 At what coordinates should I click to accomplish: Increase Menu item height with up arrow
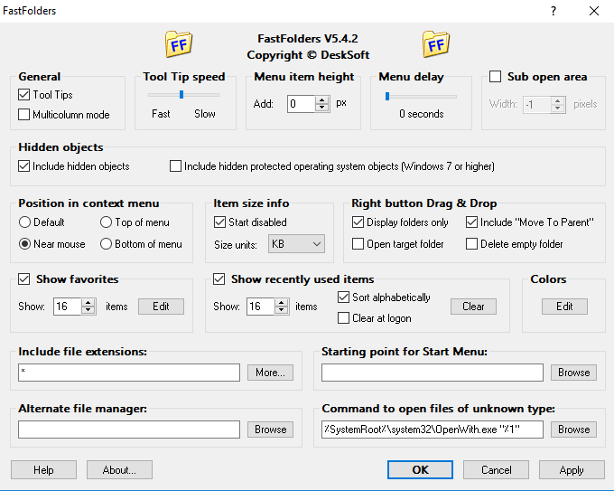click(x=321, y=99)
